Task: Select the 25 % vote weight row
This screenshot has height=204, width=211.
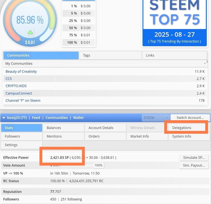Action: [x=79, y=21]
